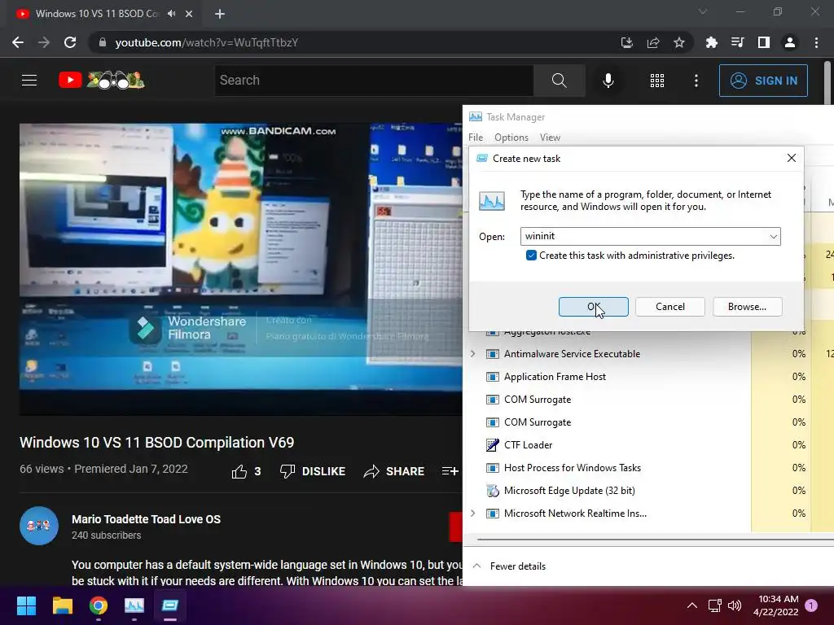Go to YouTube home via logo

click(x=102, y=81)
